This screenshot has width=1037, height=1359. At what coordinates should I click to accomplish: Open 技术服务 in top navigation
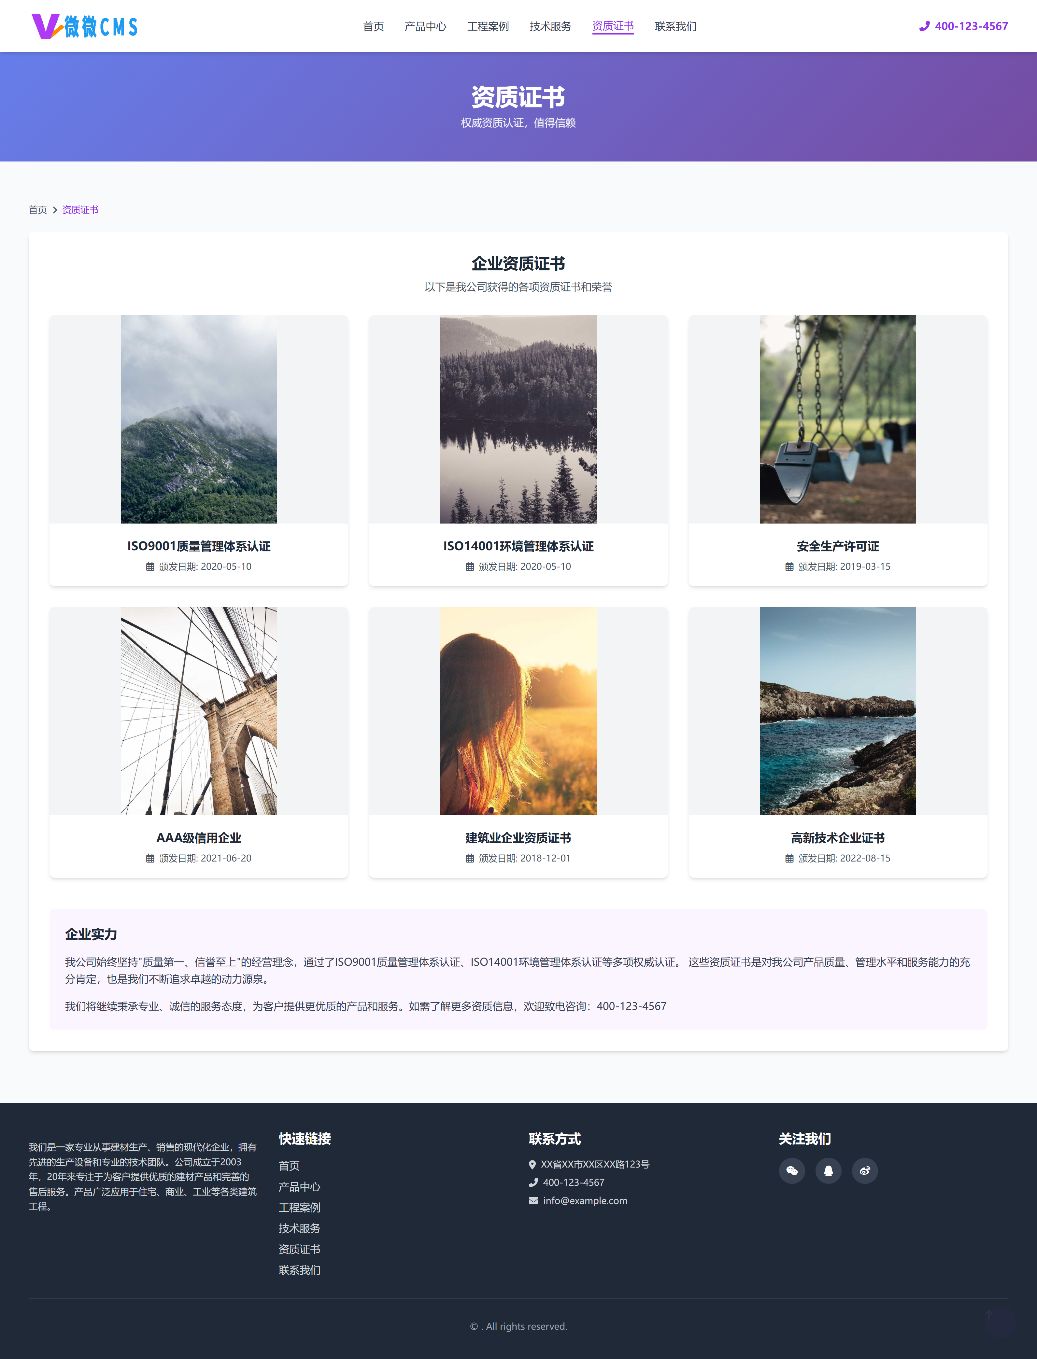(x=550, y=26)
